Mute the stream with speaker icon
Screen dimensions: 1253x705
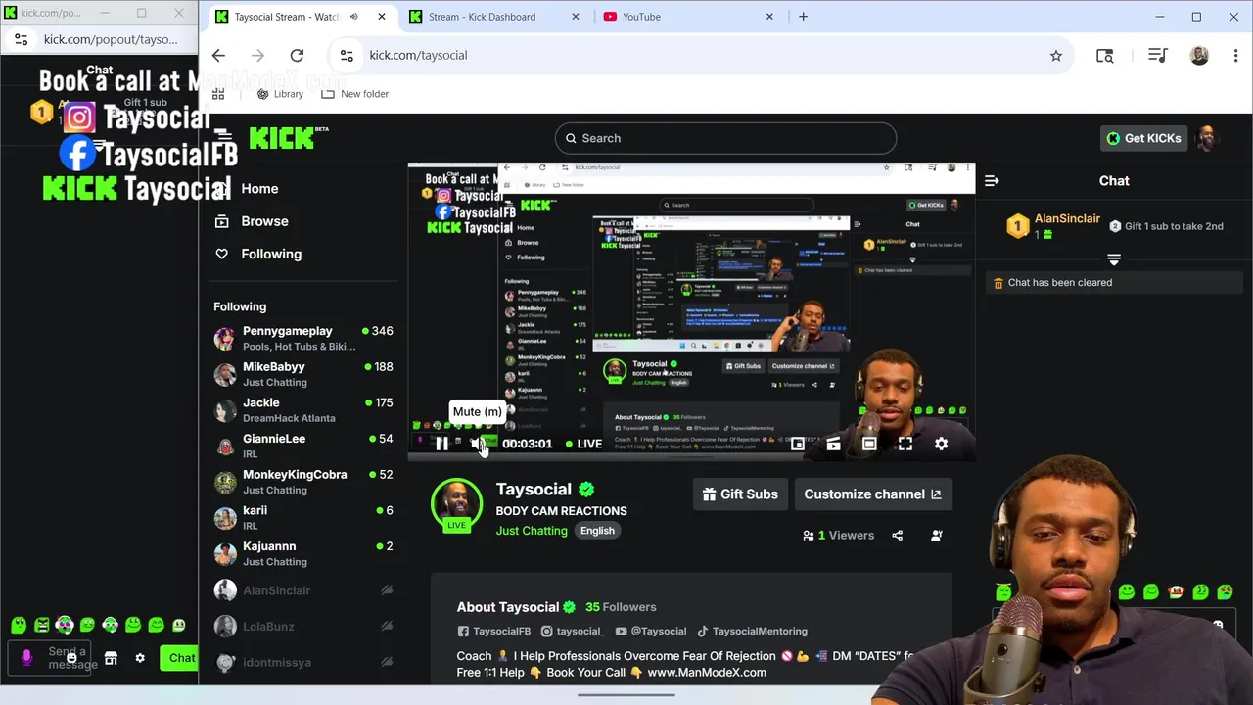coord(477,444)
